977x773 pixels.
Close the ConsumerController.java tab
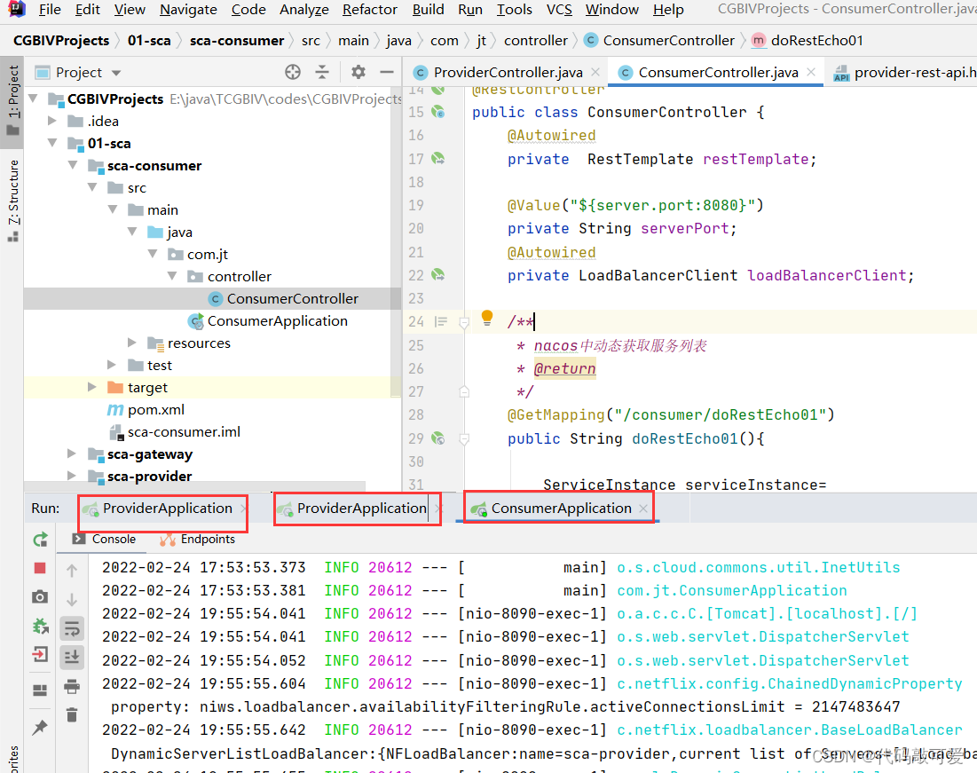pos(811,72)
